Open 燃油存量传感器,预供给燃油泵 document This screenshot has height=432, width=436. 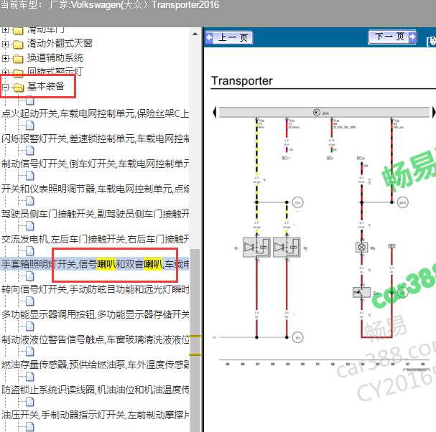[95, 365]
